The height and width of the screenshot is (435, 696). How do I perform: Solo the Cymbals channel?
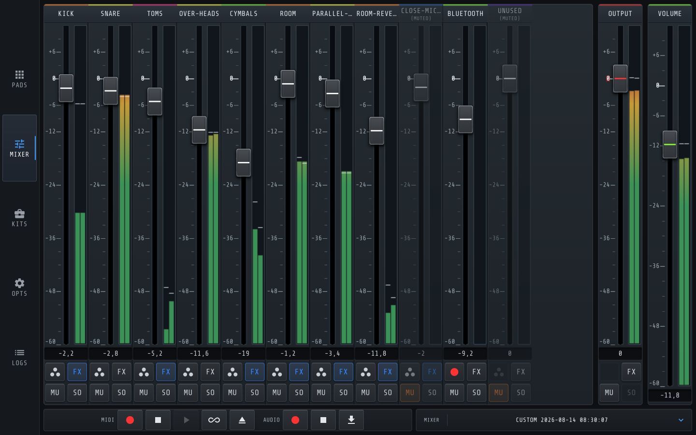pos(255,393)
